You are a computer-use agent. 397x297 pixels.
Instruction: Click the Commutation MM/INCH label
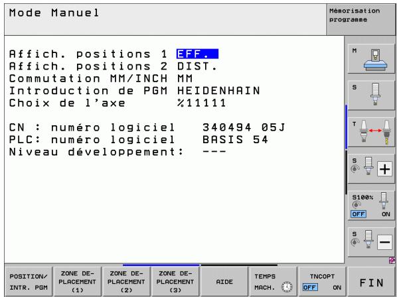[88, 78]
